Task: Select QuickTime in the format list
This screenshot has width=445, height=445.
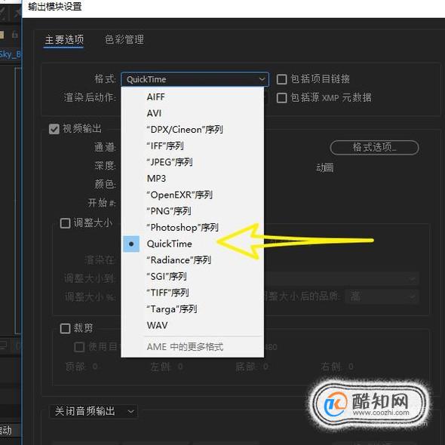Action: pyautogui.click(x=192, y=244)
